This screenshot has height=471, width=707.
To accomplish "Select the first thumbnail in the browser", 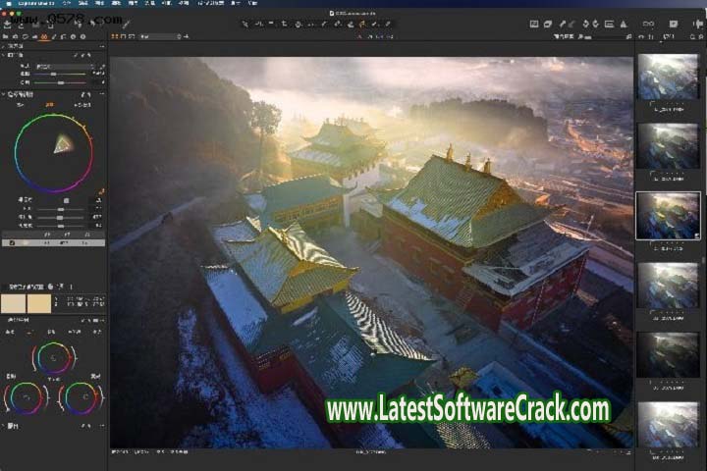I will pos(668,75).
